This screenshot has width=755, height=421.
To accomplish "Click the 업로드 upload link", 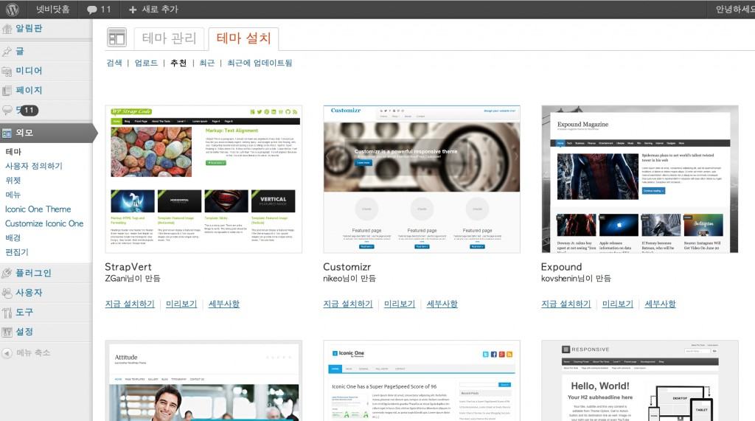I will 146,63.
